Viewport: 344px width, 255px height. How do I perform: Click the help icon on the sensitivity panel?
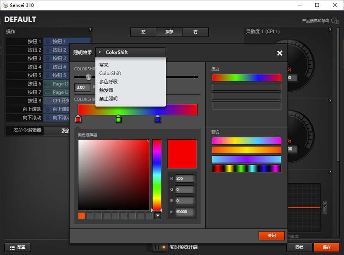pos(330,29)
